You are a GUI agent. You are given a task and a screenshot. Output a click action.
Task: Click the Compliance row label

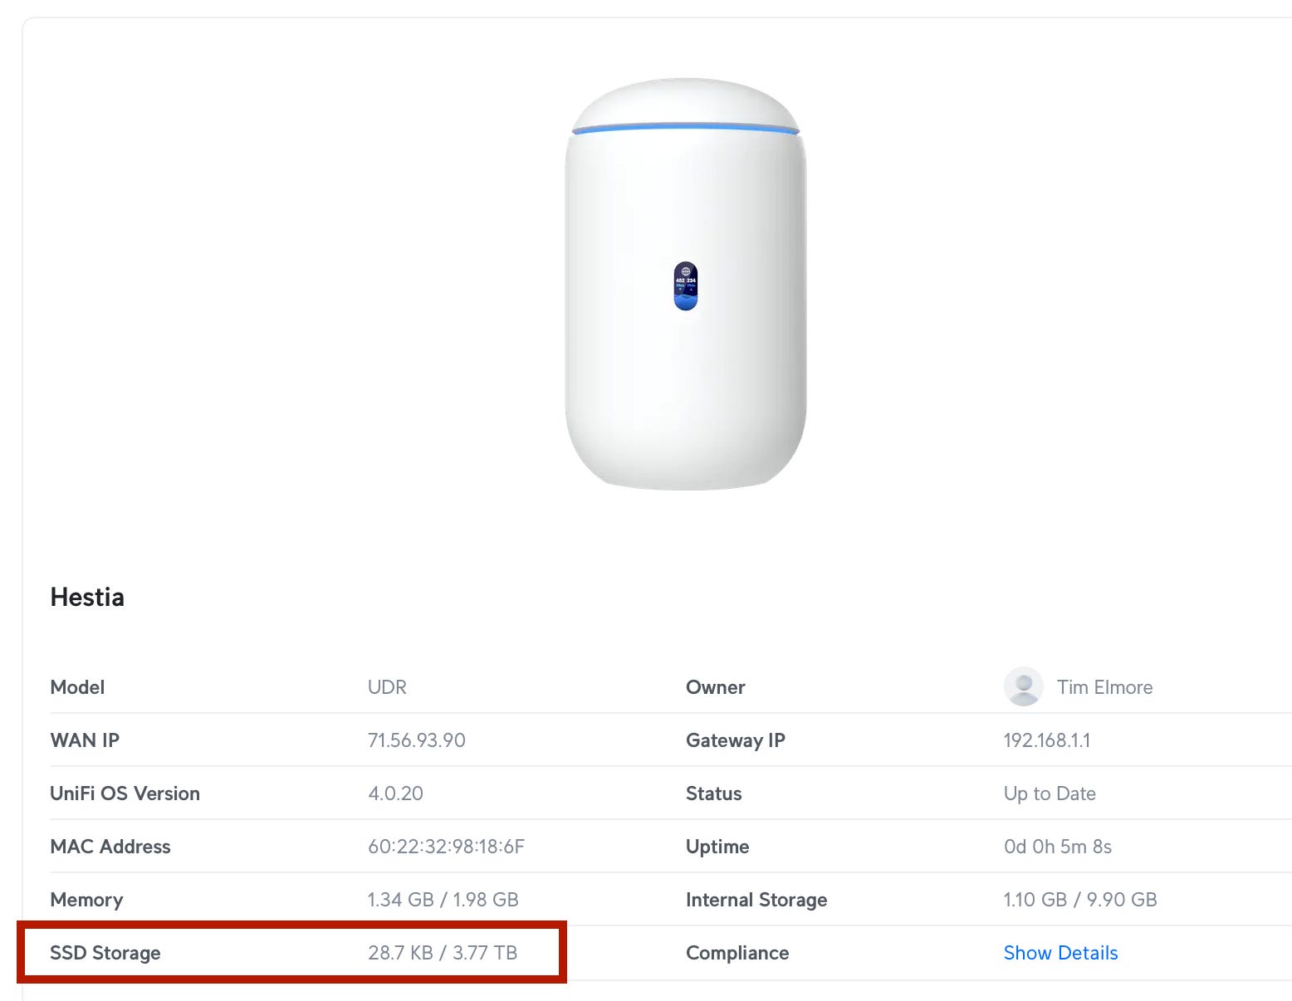pyautogui.click(x=737, y=953)
